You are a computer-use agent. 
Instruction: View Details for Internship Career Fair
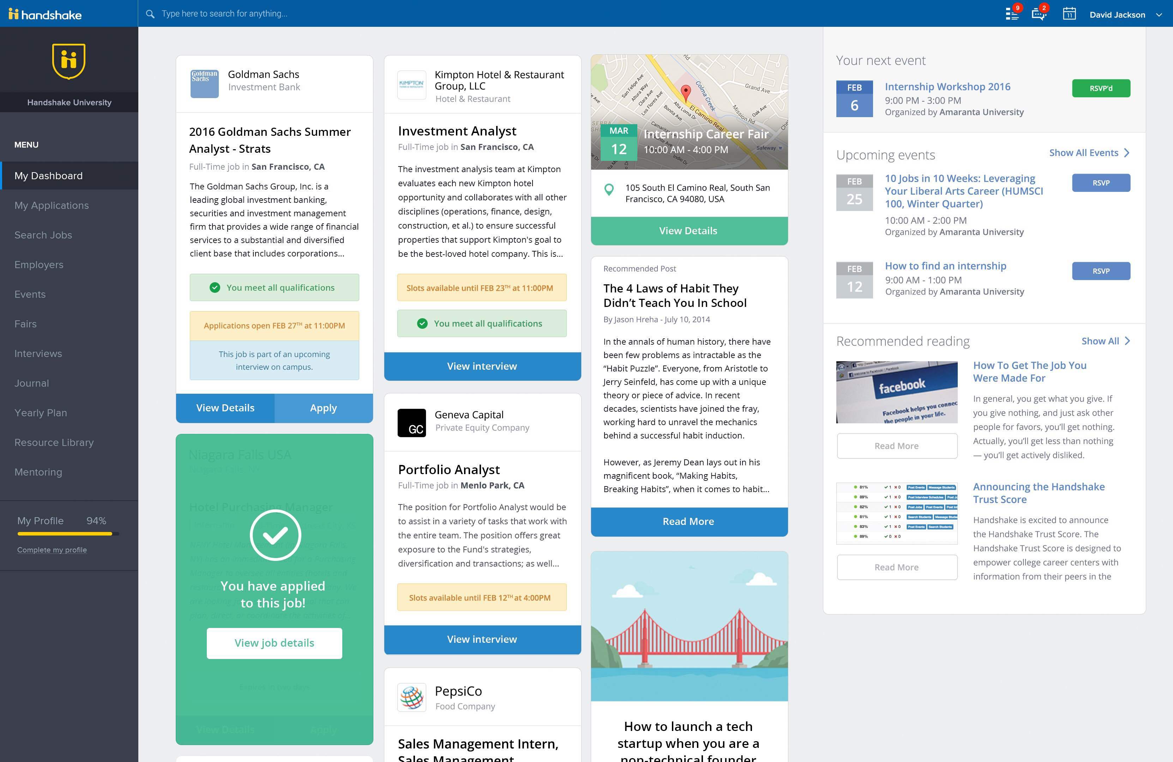[x=689, y=230]
